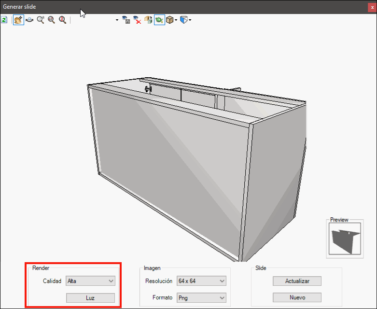Click the 3D cabinet model in viewport
This screenshot has height=309, width=377.
pos(197,169)
